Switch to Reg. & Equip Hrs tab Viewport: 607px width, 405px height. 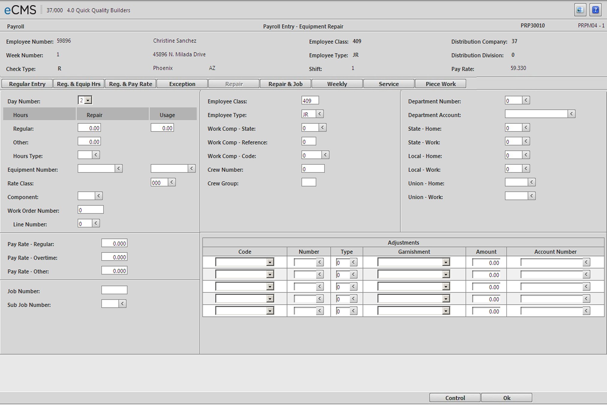coord(79,84)
